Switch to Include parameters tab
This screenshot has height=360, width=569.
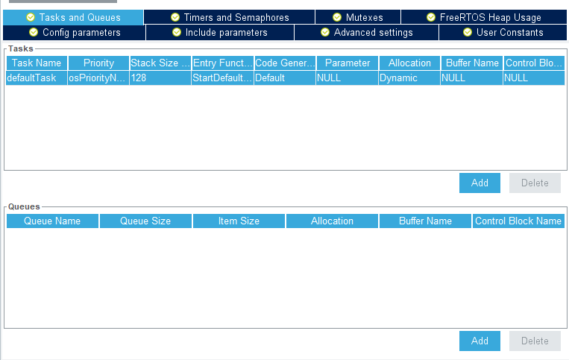click(220, 33)
